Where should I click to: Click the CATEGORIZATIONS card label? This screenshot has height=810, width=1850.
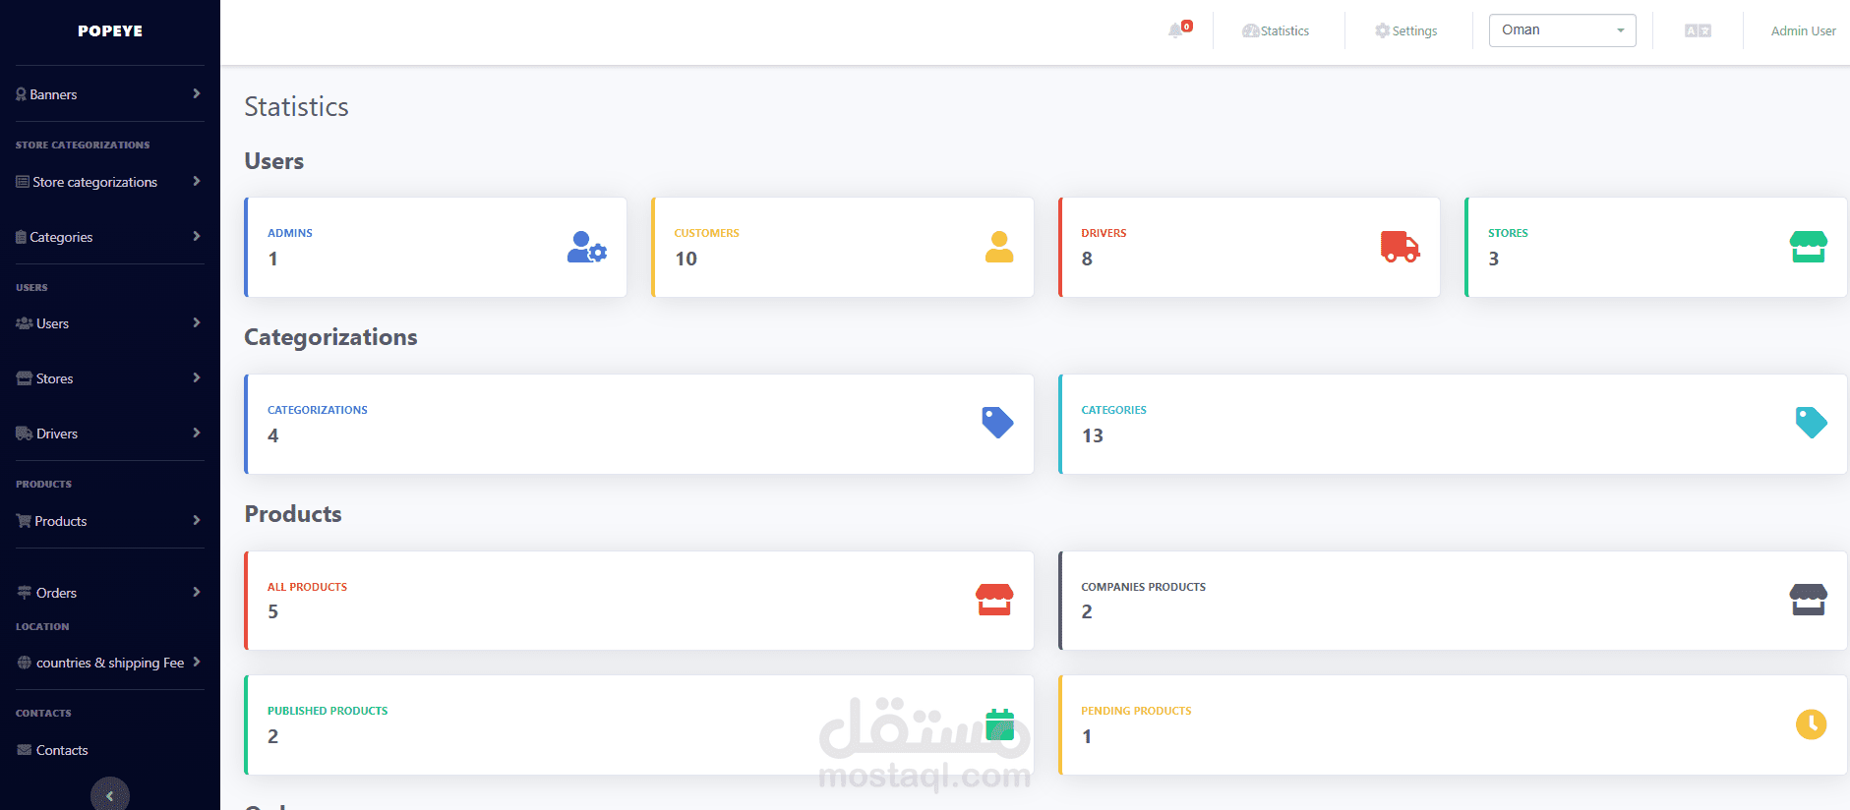[318, 410]
